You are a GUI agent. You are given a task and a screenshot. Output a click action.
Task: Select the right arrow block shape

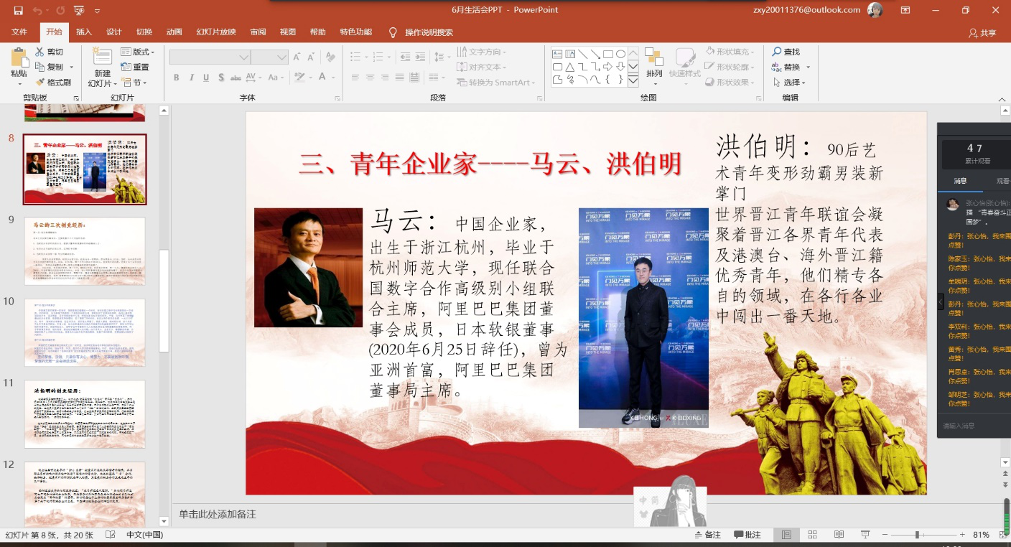607,67
